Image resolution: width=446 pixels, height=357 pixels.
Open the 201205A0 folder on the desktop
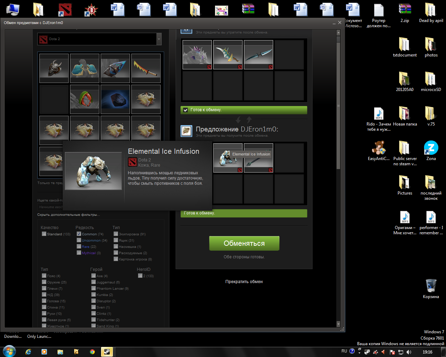pyautogui.click(x=405, y=82)
